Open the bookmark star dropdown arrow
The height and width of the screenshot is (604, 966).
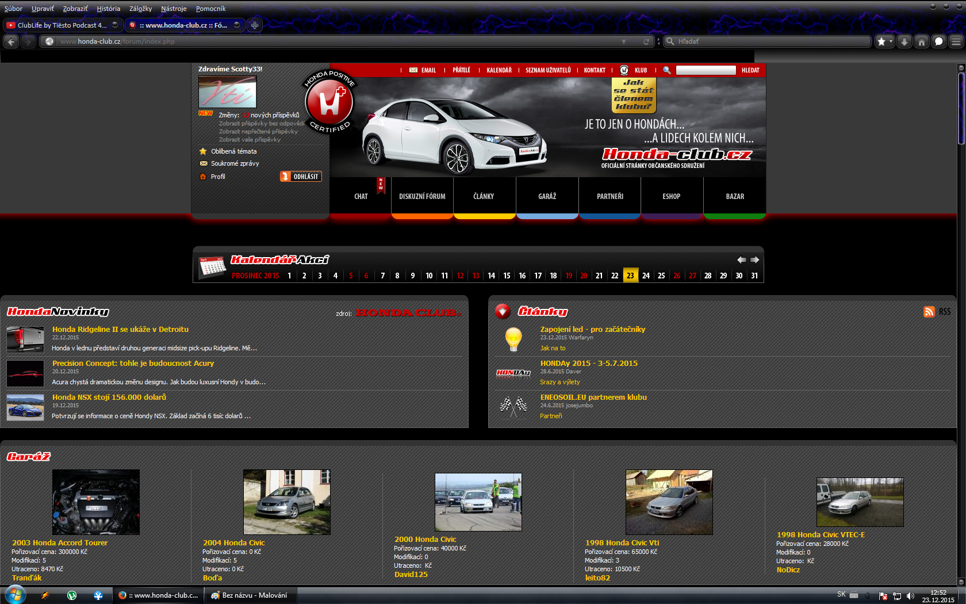pos(891,41)
